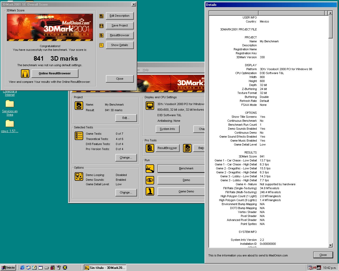
Task: Click the muted volume tray icon
Action: (x=314, y=268)
